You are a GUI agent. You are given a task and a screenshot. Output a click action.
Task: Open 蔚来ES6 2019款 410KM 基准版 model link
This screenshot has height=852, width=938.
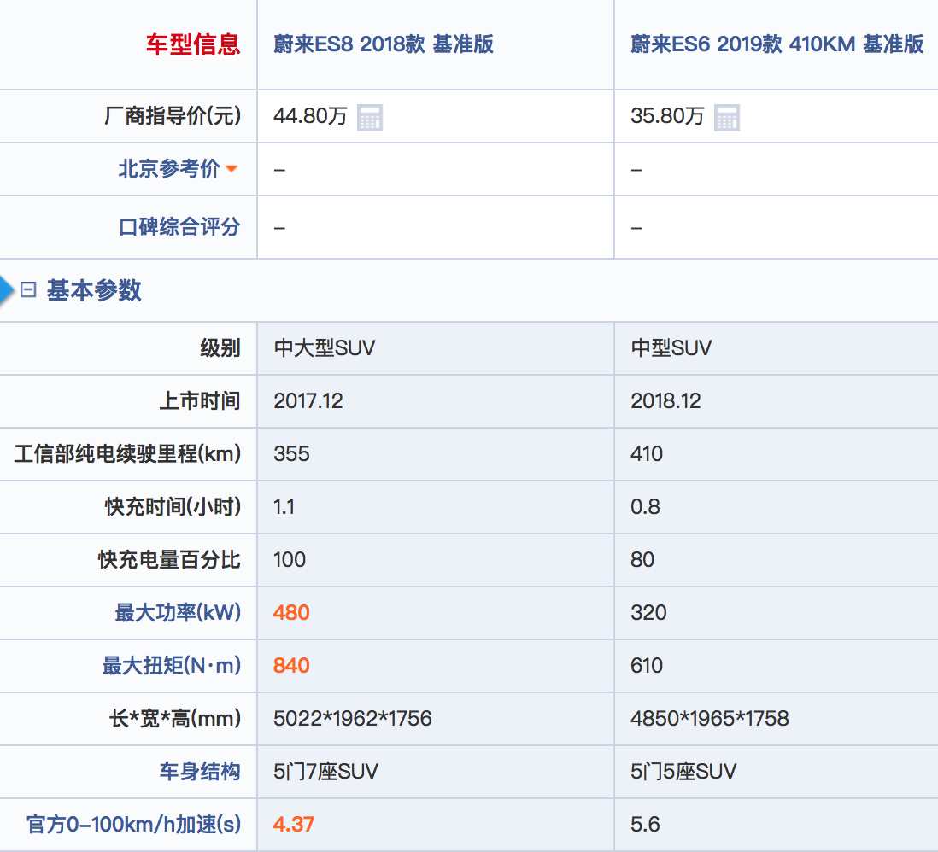[x=777, y=44]
